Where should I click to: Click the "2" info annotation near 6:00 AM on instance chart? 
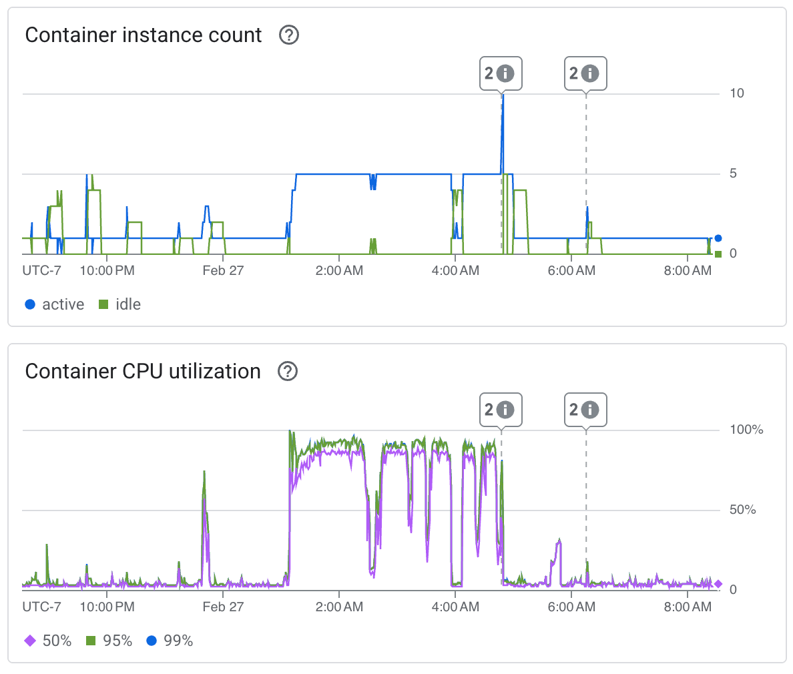coord(586,73)
